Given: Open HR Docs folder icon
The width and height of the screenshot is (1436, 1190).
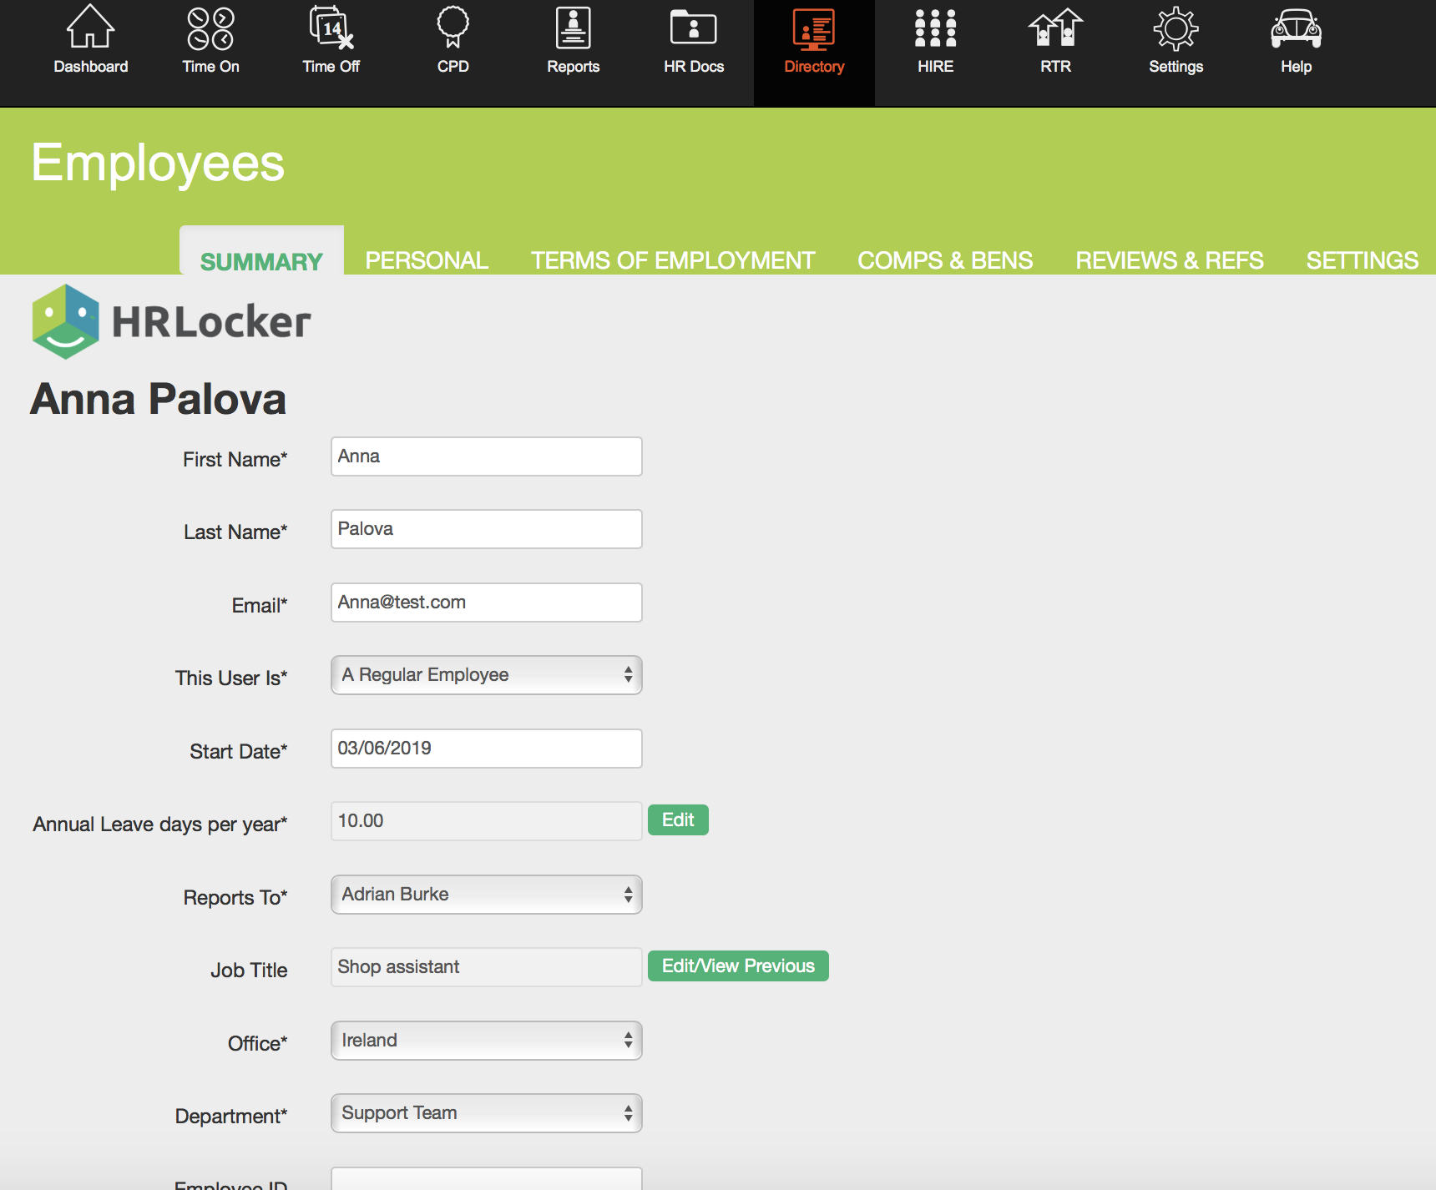Looking at the screenshot, I should [x=693, y=28].
